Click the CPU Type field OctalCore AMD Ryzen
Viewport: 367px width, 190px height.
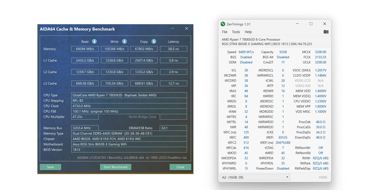129,95
